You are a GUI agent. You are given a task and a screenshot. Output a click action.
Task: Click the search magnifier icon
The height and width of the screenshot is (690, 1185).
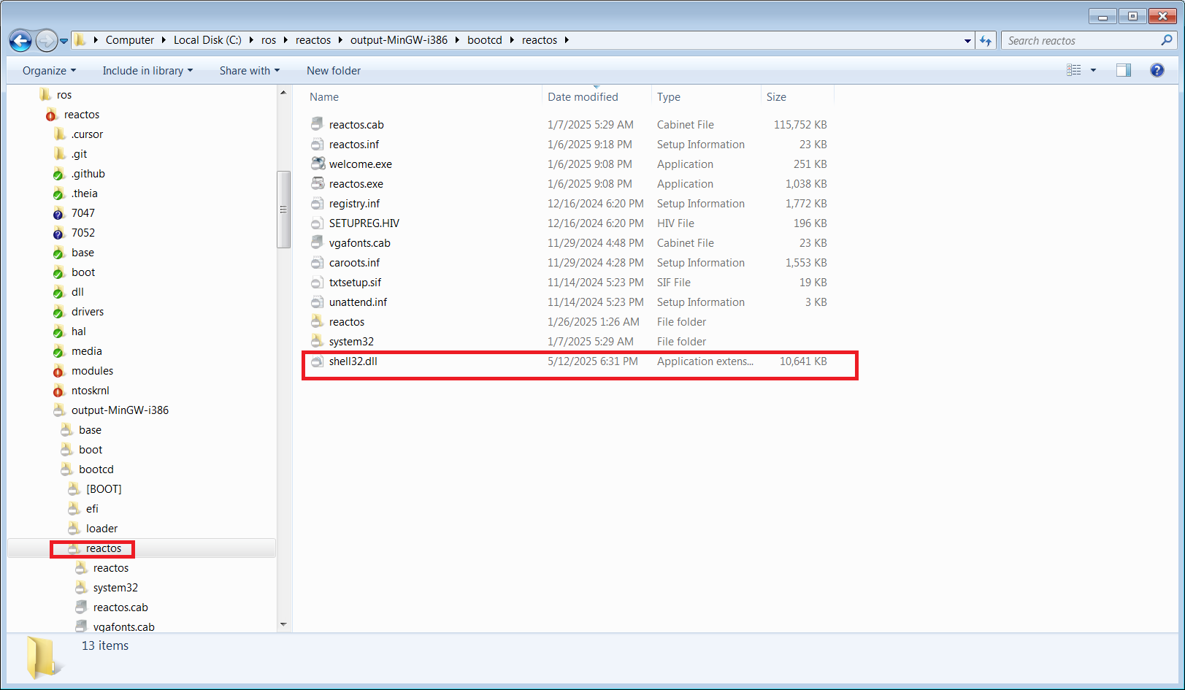(1167, 40)
